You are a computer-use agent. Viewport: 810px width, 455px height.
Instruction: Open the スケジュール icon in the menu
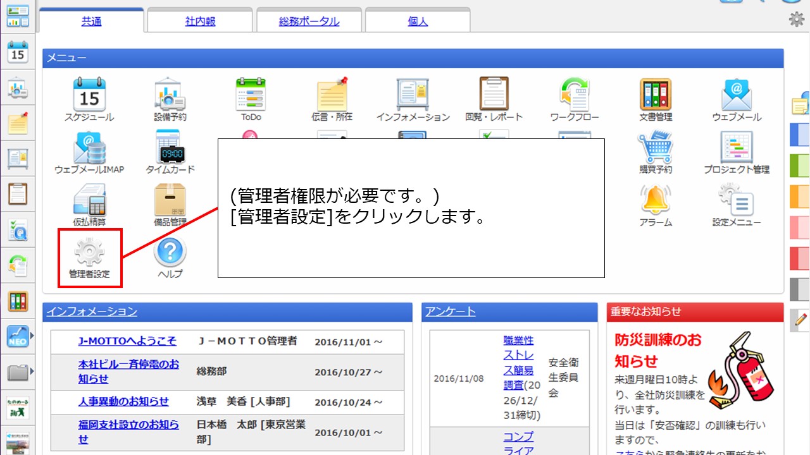pos(90,95)
